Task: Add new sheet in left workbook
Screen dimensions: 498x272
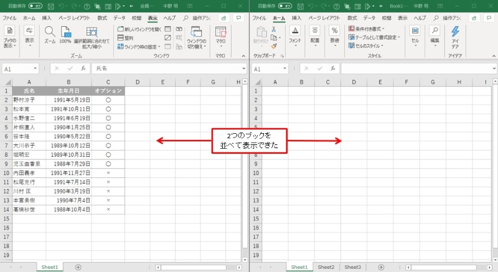Action: tap(78, 267)
